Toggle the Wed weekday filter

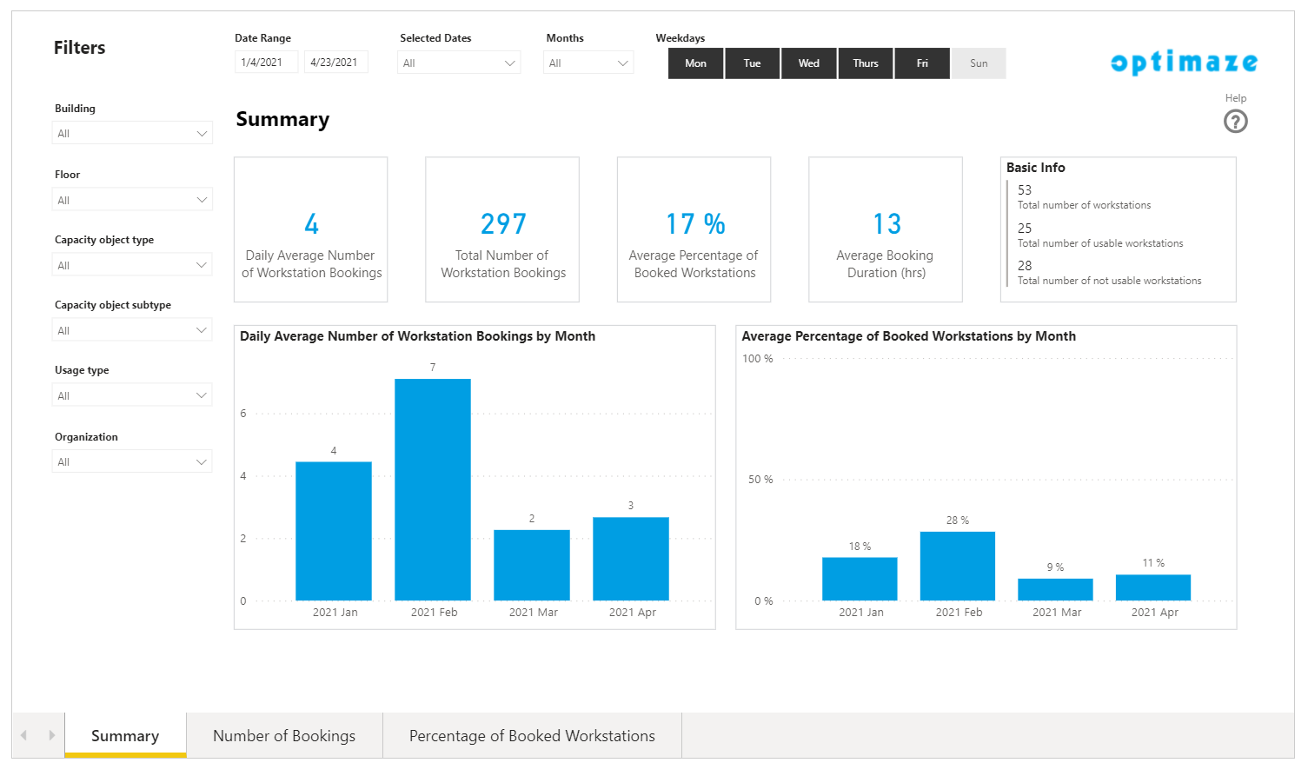808,63
